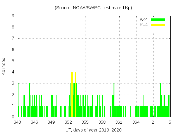This screenshot has width=179, height=134.
Task: Click the green K<4 legend swatch
Action: click(x=158, y=20)
